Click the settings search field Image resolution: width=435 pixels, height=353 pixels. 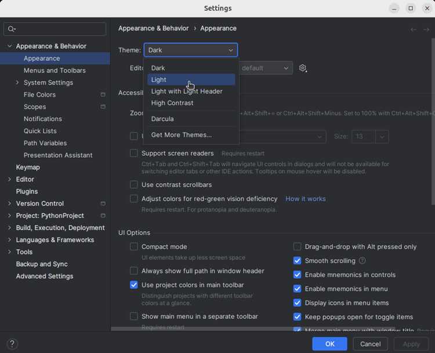(55, 29)
